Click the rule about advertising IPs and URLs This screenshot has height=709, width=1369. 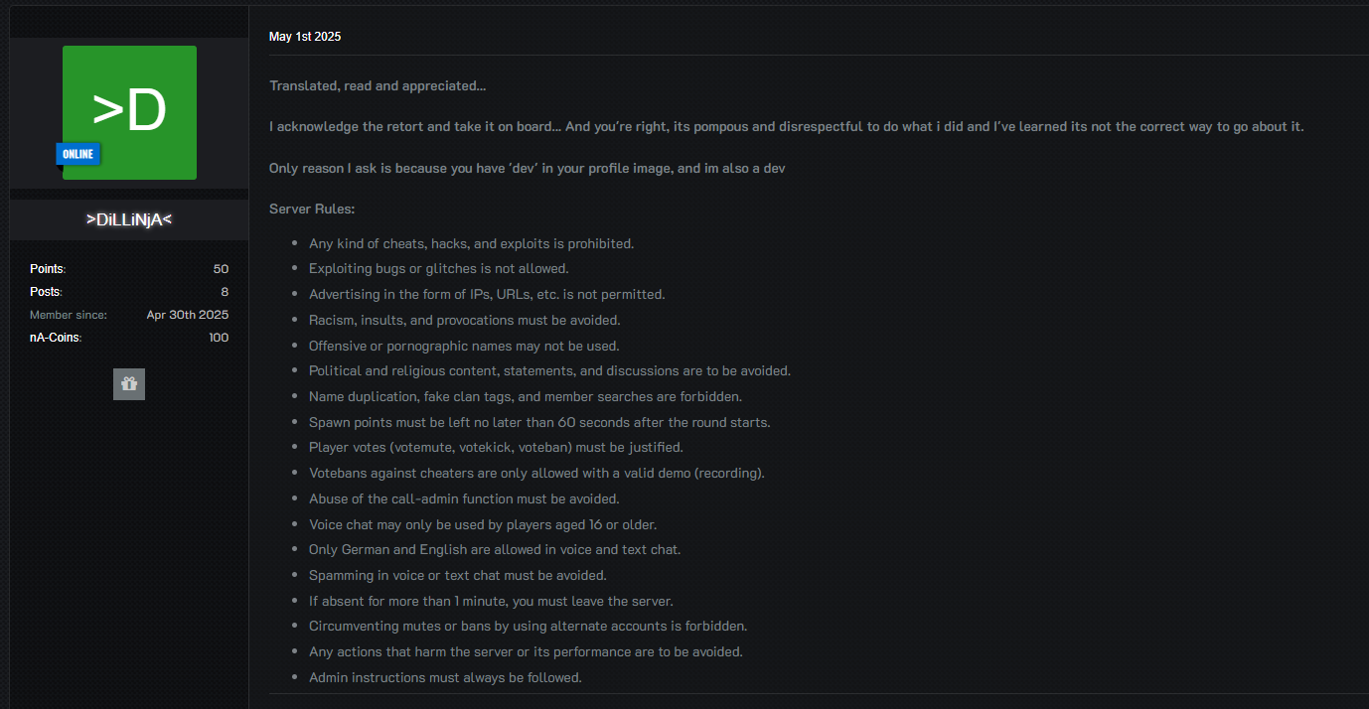coord(487,295)
